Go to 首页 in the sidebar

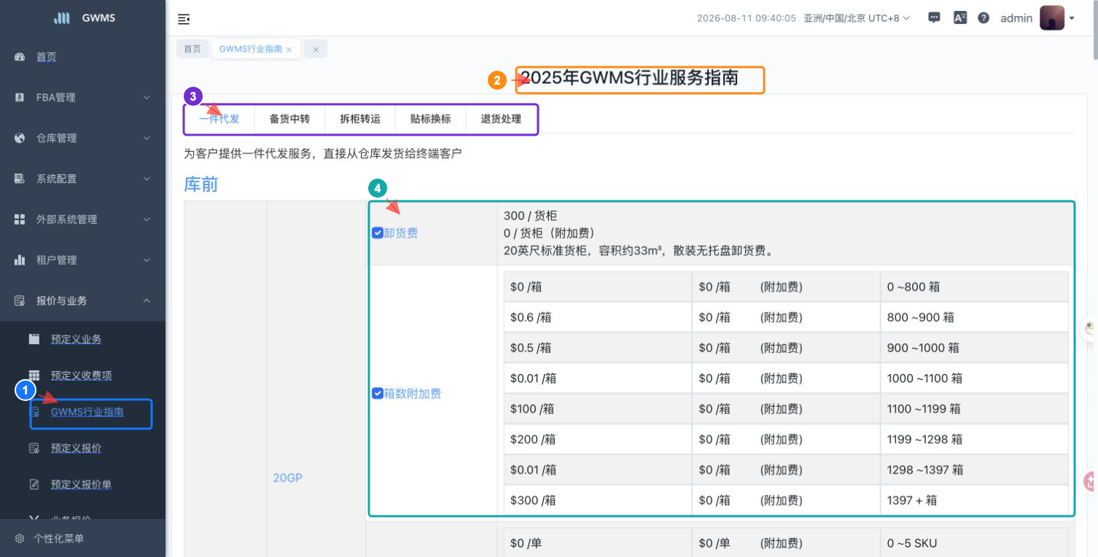[x=47, y=57]
